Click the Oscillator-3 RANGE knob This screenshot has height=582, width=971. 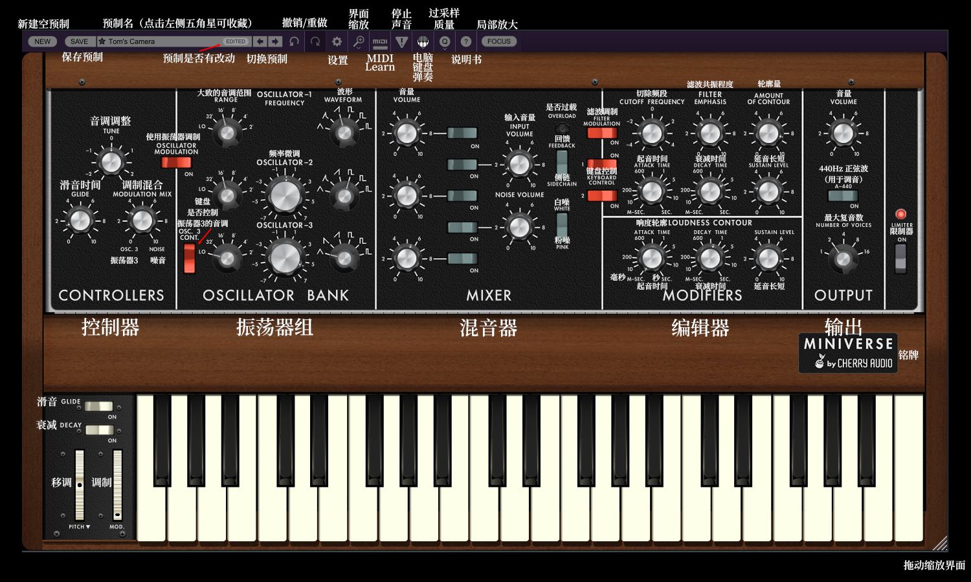click(x=227, y=259)
